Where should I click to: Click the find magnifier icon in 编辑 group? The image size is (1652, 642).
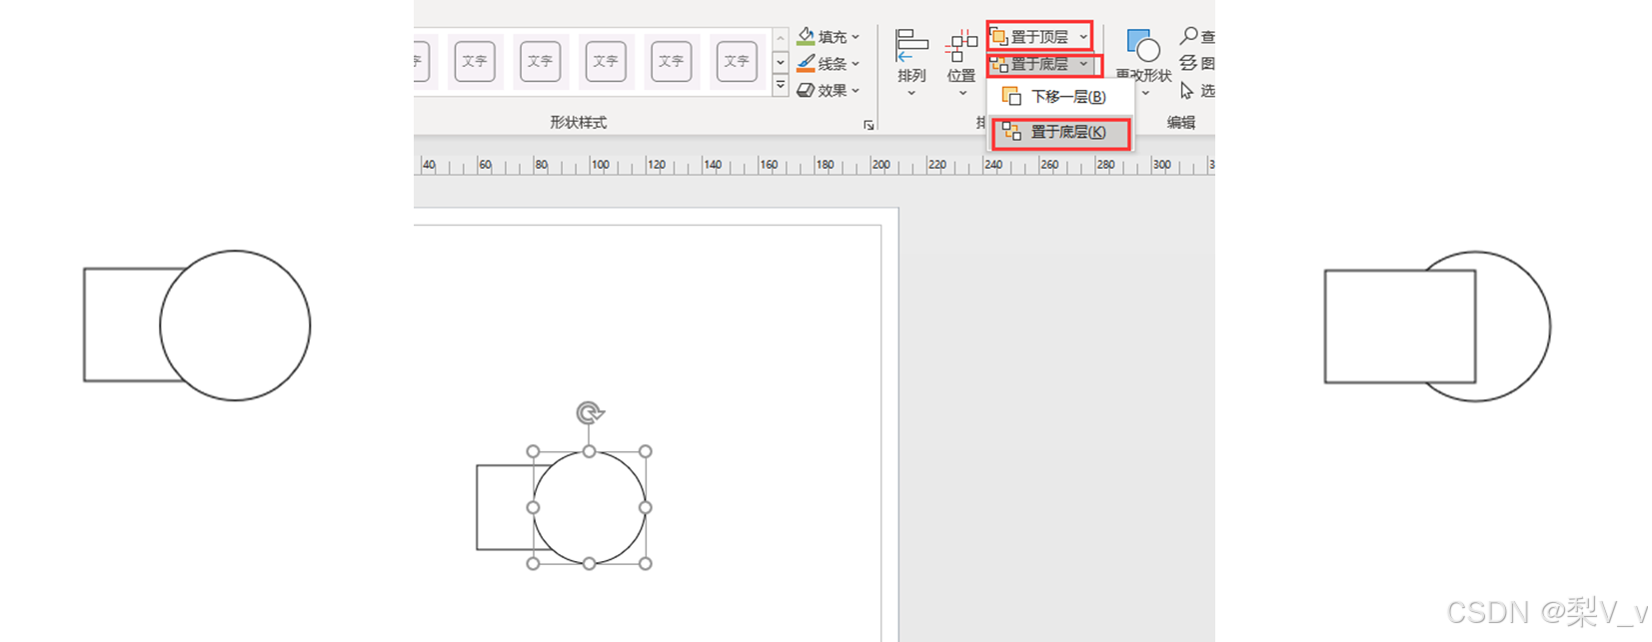(1188, 36)
